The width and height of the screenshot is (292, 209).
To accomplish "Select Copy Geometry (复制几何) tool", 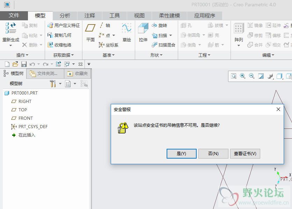I will pyautogui.click(x=59, y=35).
